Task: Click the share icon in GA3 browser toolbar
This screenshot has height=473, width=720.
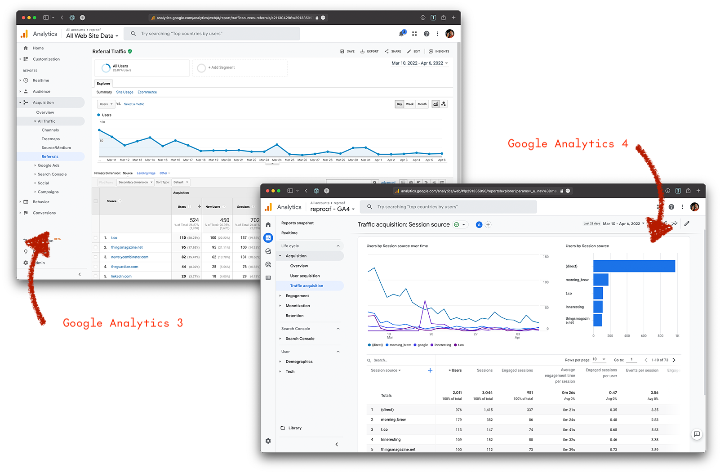Action: tap(443, 18)
